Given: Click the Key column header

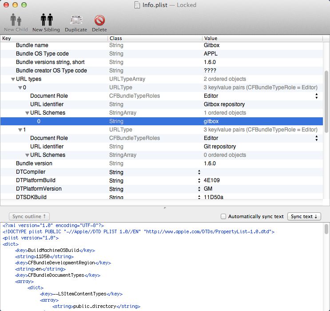Looking at the screenshot, I should [54, 38].
